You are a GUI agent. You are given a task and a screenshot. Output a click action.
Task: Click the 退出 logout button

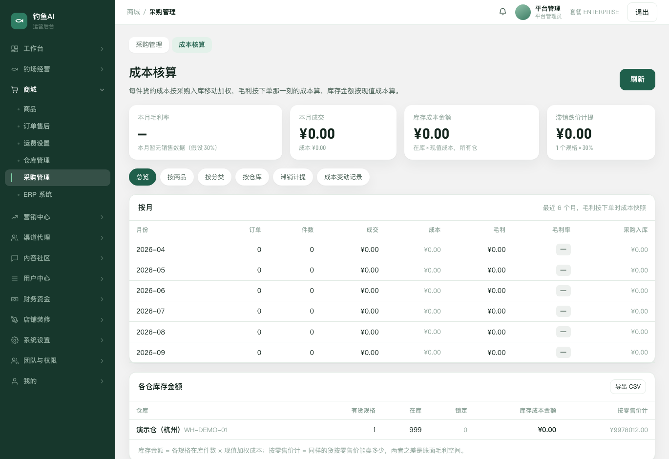[x=642, y=12]
